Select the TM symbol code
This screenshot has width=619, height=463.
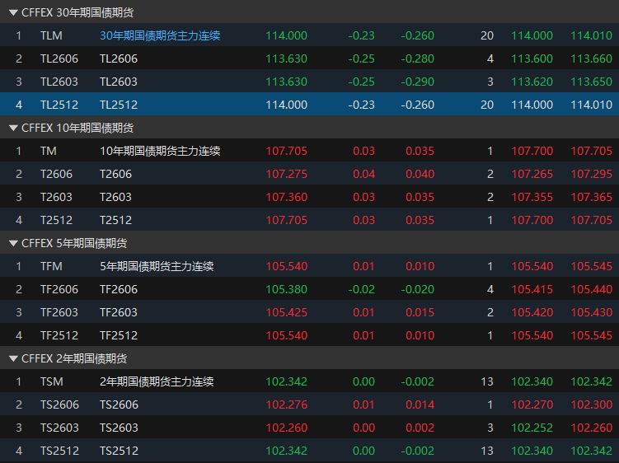tap(49, 151)
